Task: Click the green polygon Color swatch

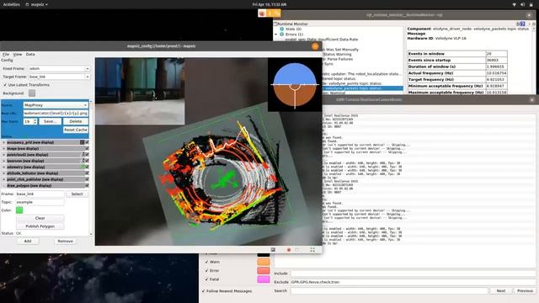Action: click(19, 210)
